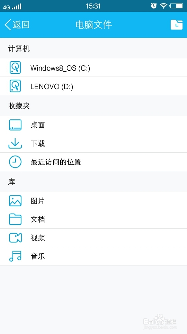Go back using the 返回 button
This screenshot has width=187, height=334.
[x=17, y=25]
